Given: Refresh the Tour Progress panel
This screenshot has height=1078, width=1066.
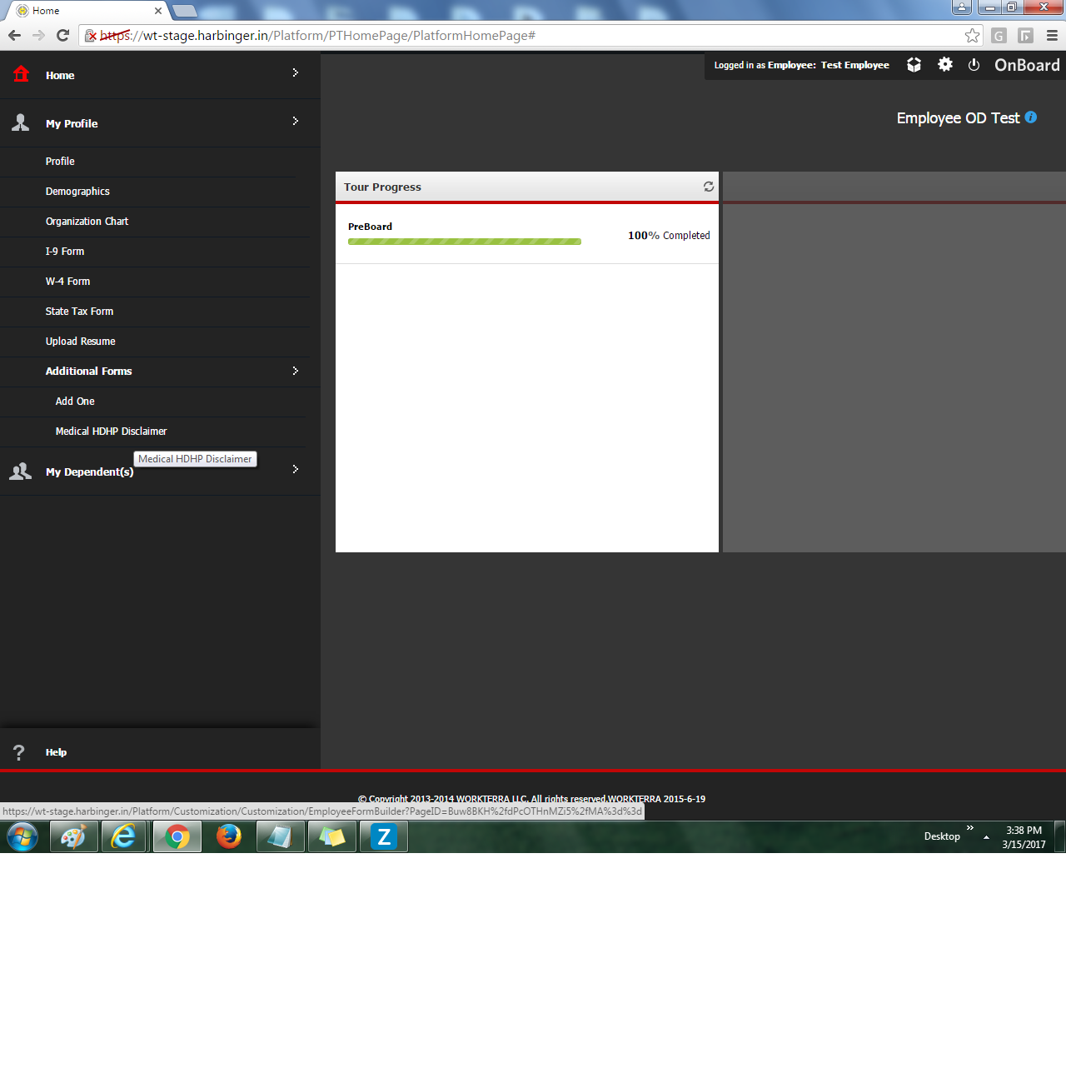Looking at the screenshot, I should [709, 187].
